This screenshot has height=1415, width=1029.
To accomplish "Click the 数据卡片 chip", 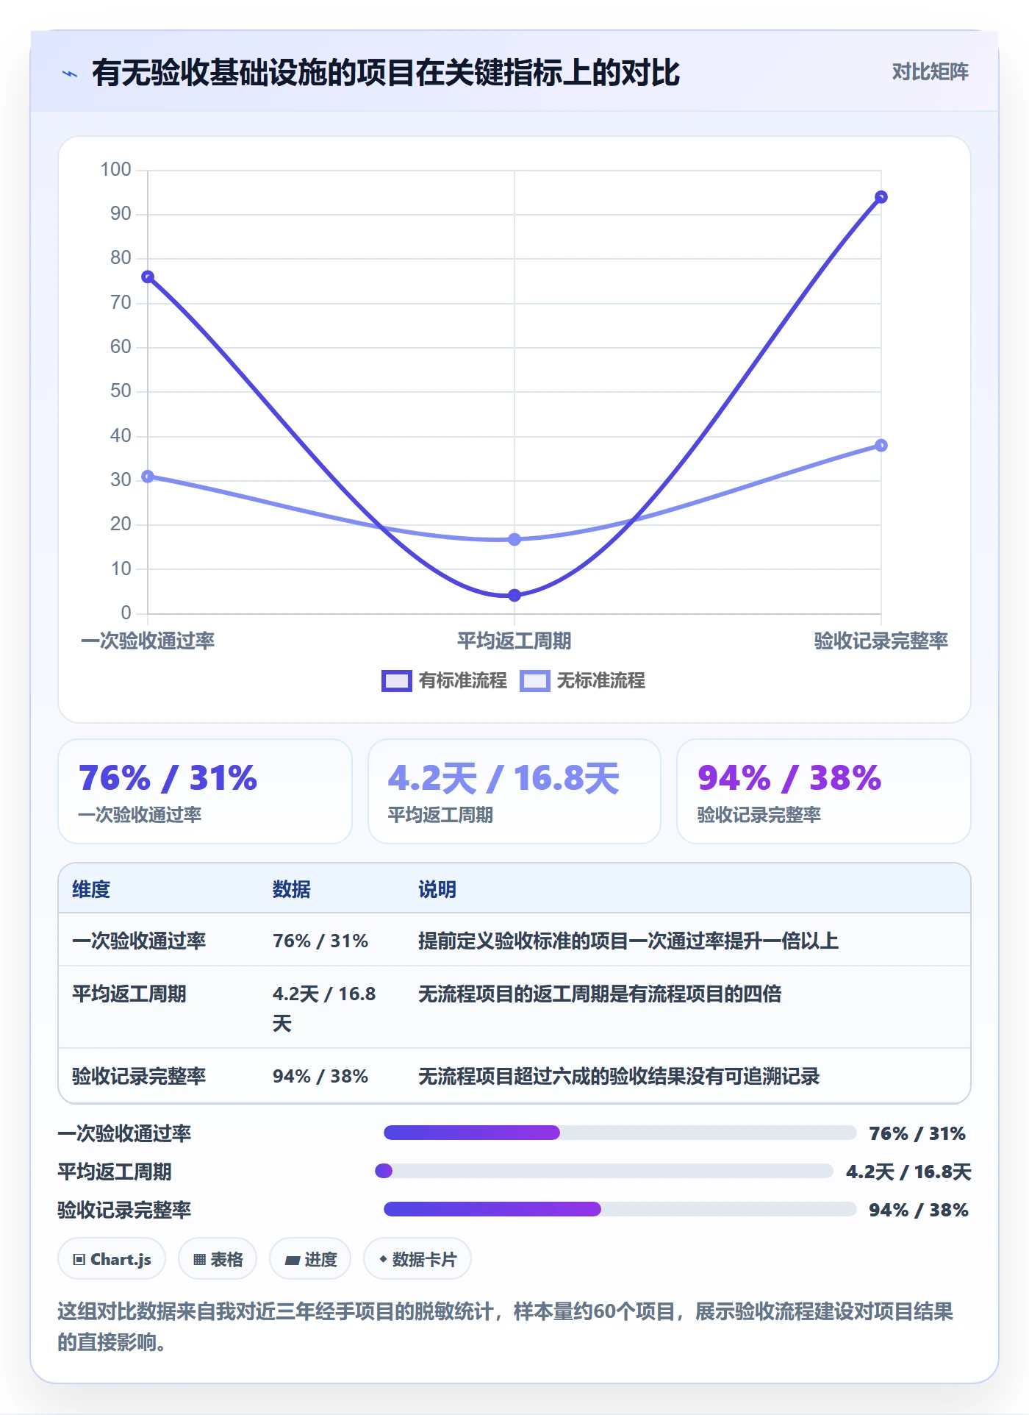I will point(417,1259).
